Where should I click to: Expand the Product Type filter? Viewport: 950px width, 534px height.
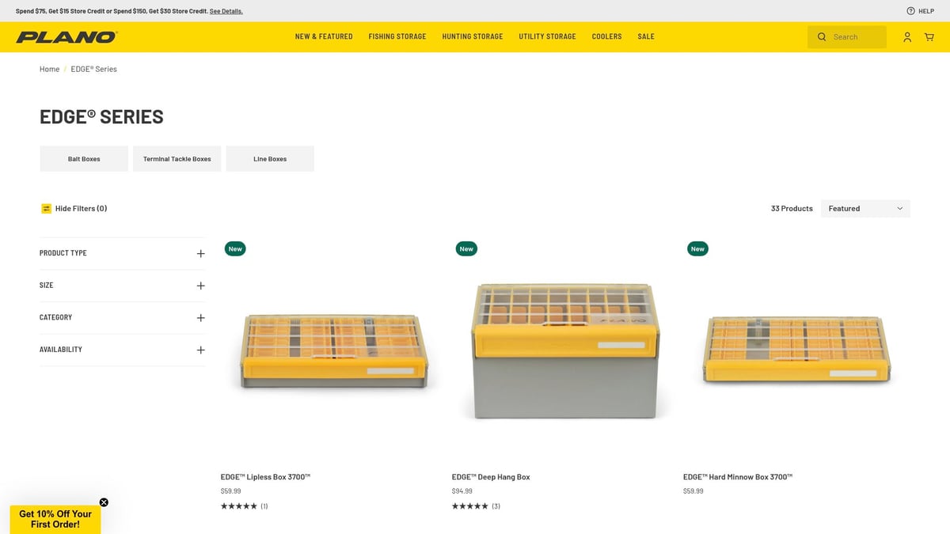coord(200,254)
